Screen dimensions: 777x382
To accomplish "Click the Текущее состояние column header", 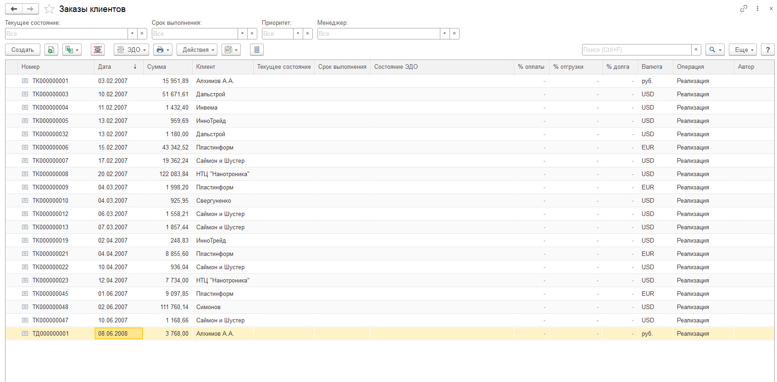I will coord(284,66).
